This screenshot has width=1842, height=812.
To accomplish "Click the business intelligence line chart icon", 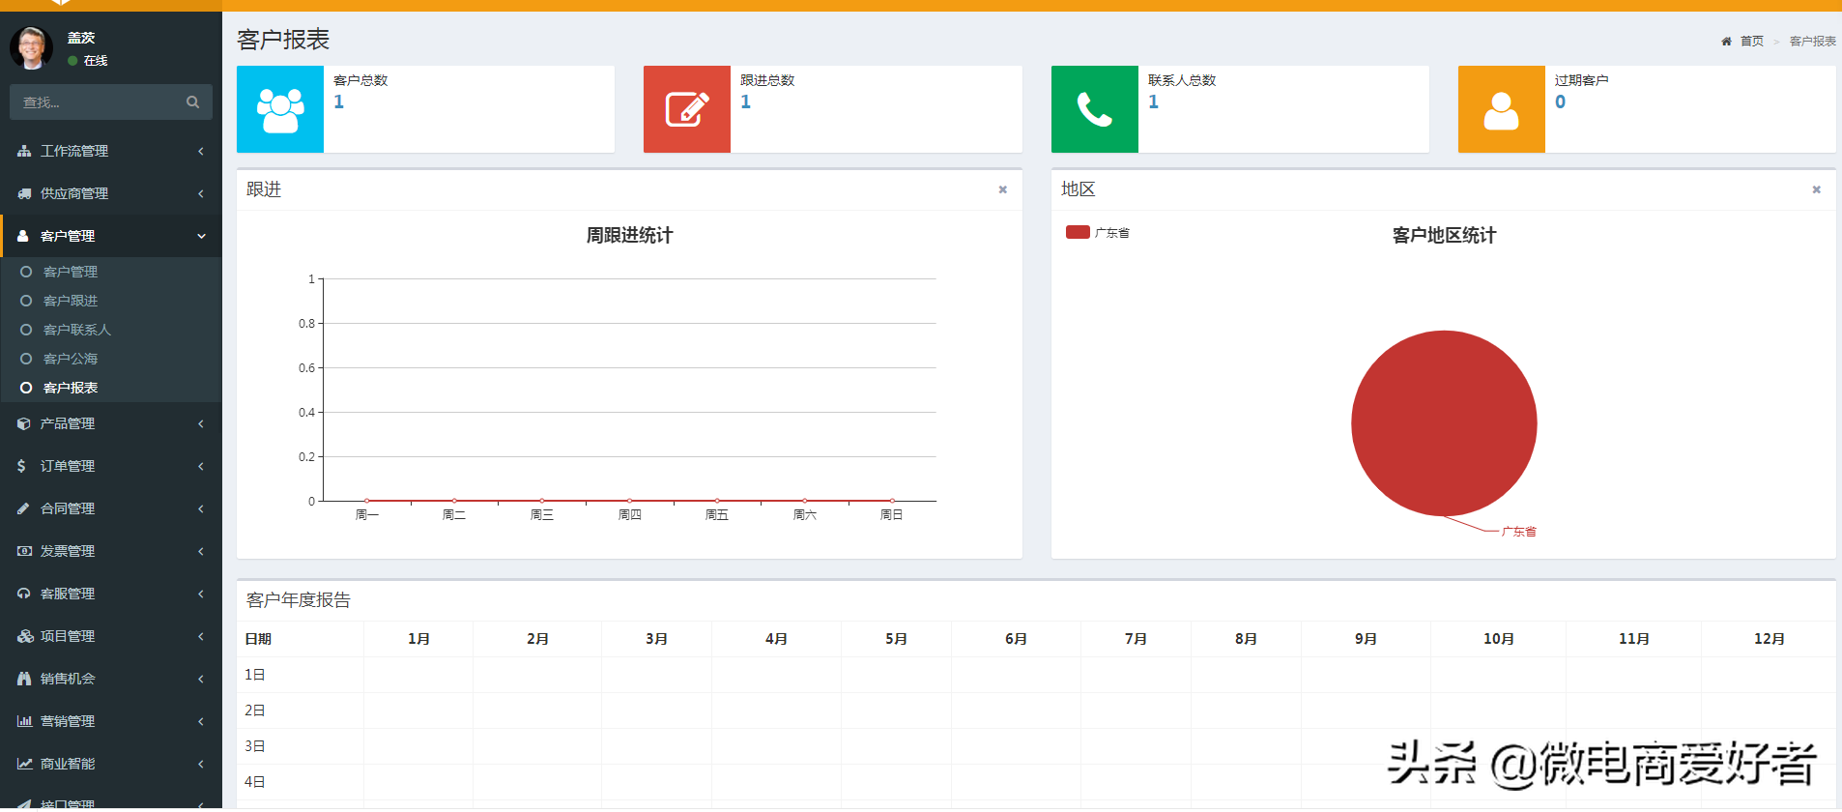I will coord(24,764).
